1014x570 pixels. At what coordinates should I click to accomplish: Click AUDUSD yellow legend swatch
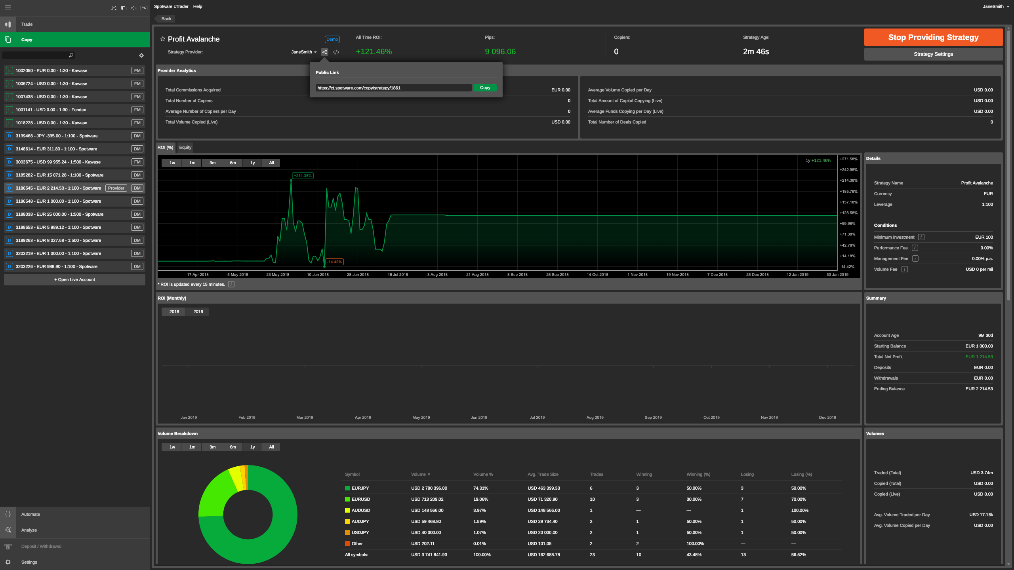(x=347, y=510)
